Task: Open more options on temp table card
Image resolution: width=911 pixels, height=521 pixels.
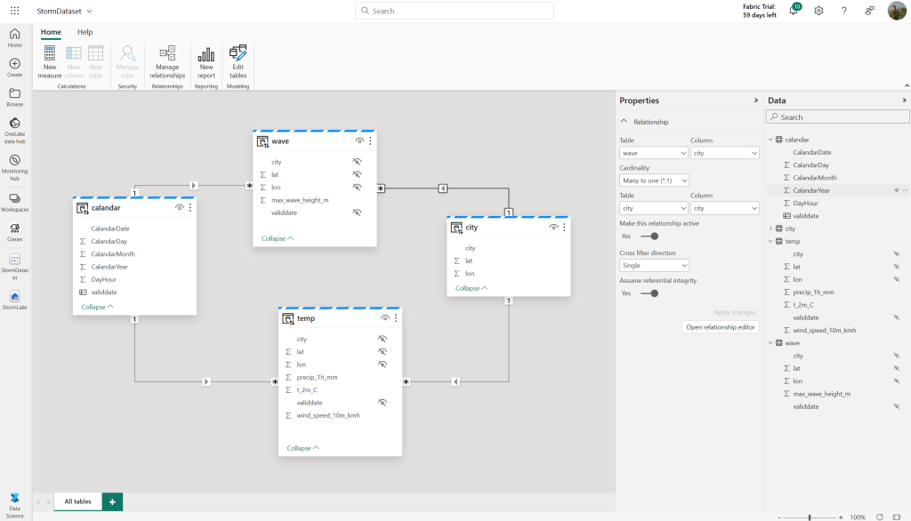Action: [x=396, y=317]
